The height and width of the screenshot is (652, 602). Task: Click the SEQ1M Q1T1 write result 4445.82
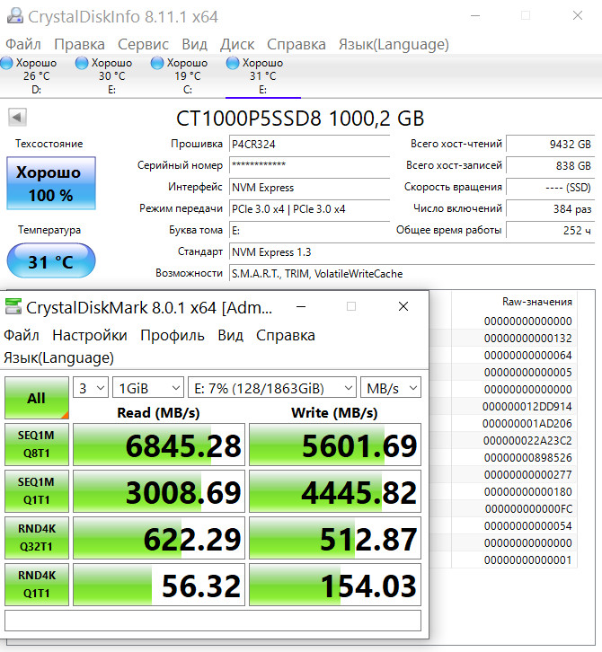coord(335,491)
